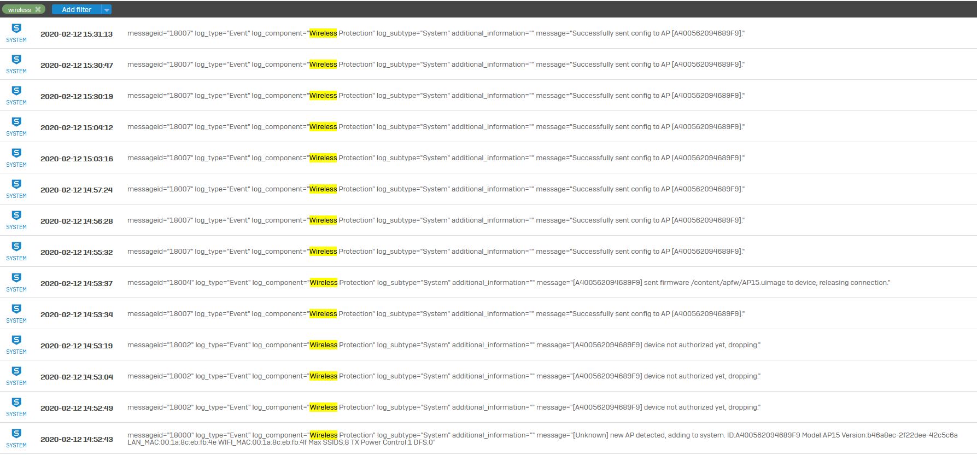Screen dimensions: 977x455
Task: Select timestamp 2020-02-12 15:30:19
Action: tap(77, 96)
